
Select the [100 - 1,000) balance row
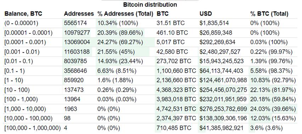pos(151,99)
